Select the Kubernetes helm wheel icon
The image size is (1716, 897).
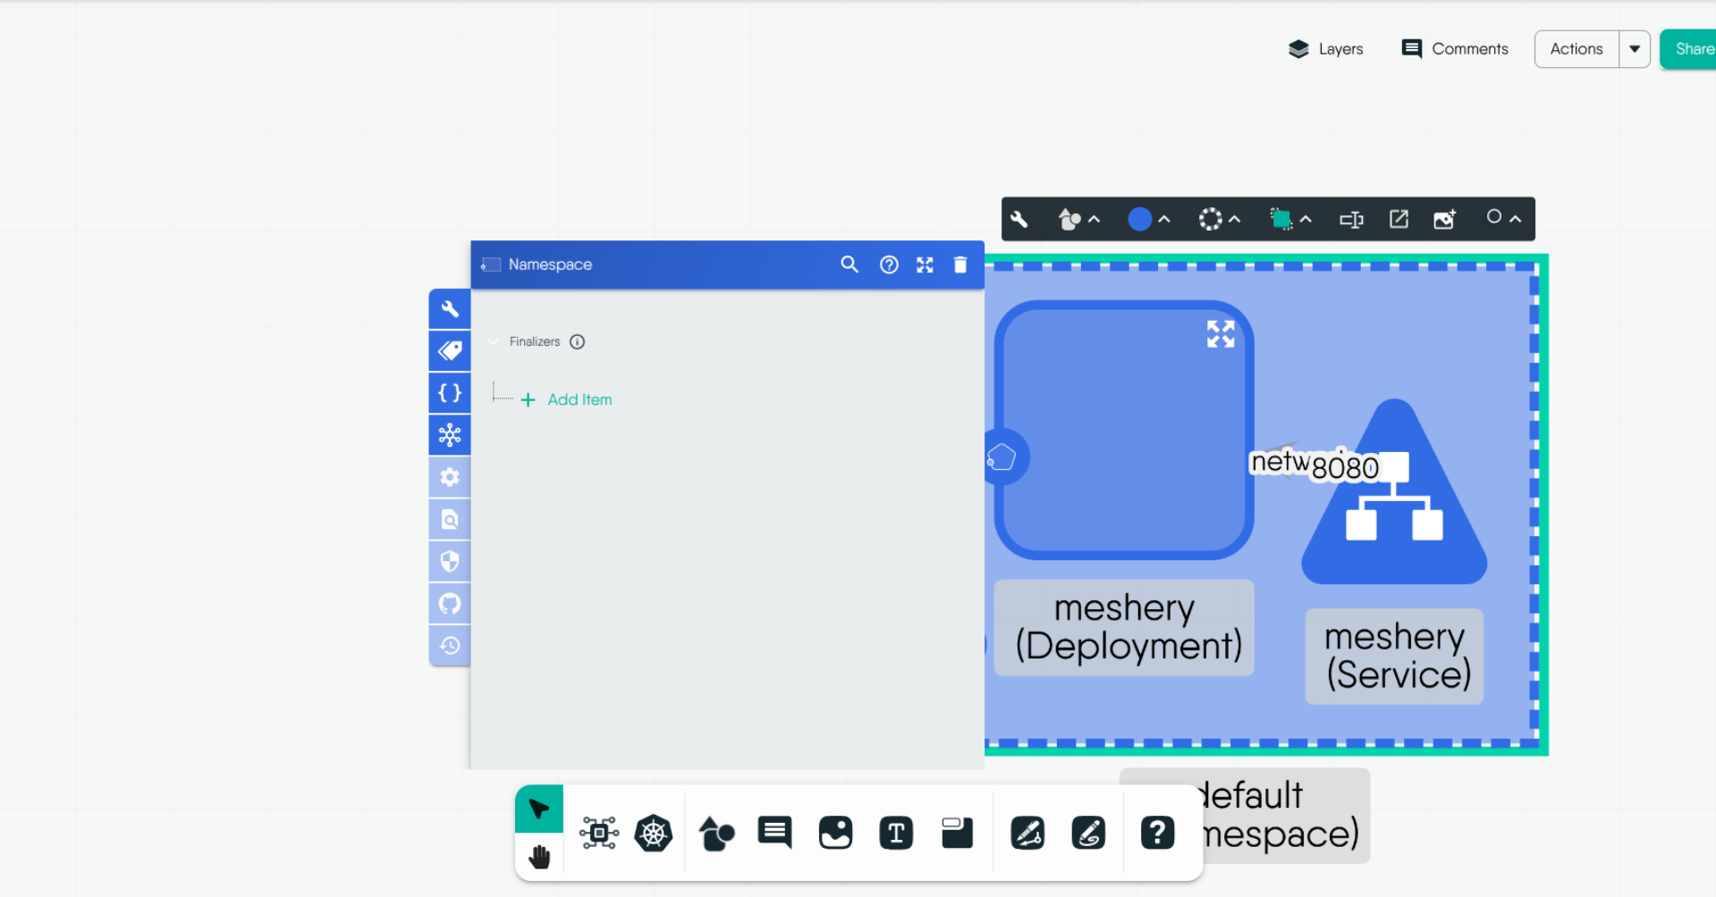point(653,834)
